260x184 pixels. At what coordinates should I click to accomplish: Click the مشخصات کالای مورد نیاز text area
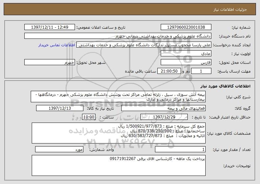coord(119,133)
